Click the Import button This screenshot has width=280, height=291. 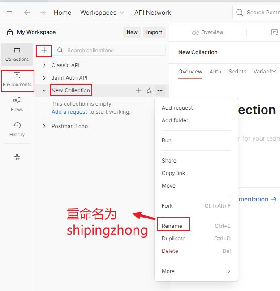pyautogui.click(x=154, y=32)
